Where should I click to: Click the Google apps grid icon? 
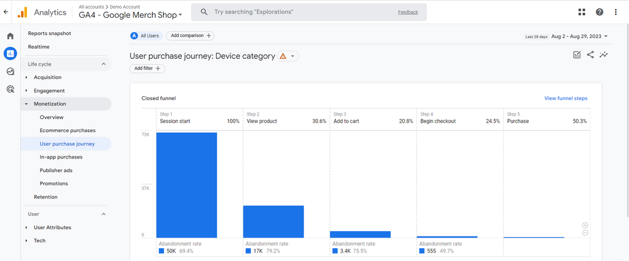pyautogui.click(x=582, y=12)
